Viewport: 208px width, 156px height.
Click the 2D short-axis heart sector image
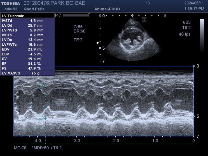pos(133,39)
